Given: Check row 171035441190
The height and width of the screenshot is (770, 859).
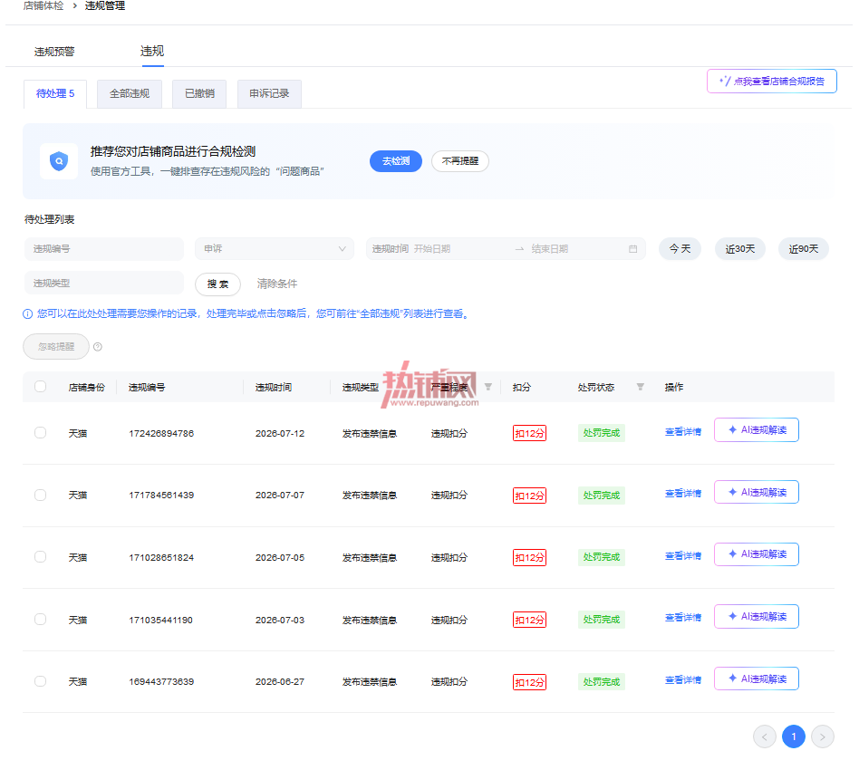Looking at the screenshot, I should click(40, 619).
